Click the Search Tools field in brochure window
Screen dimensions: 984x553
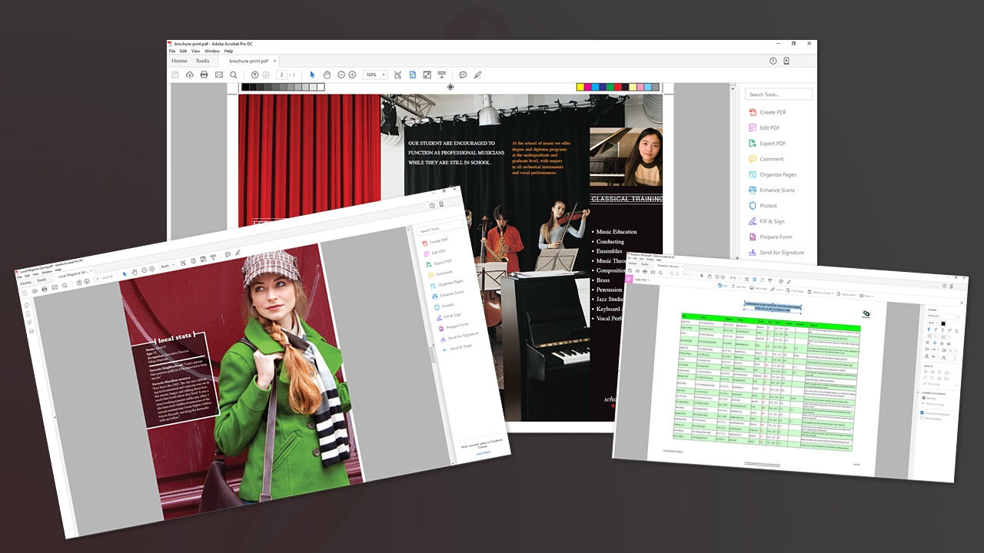point(778,94)
